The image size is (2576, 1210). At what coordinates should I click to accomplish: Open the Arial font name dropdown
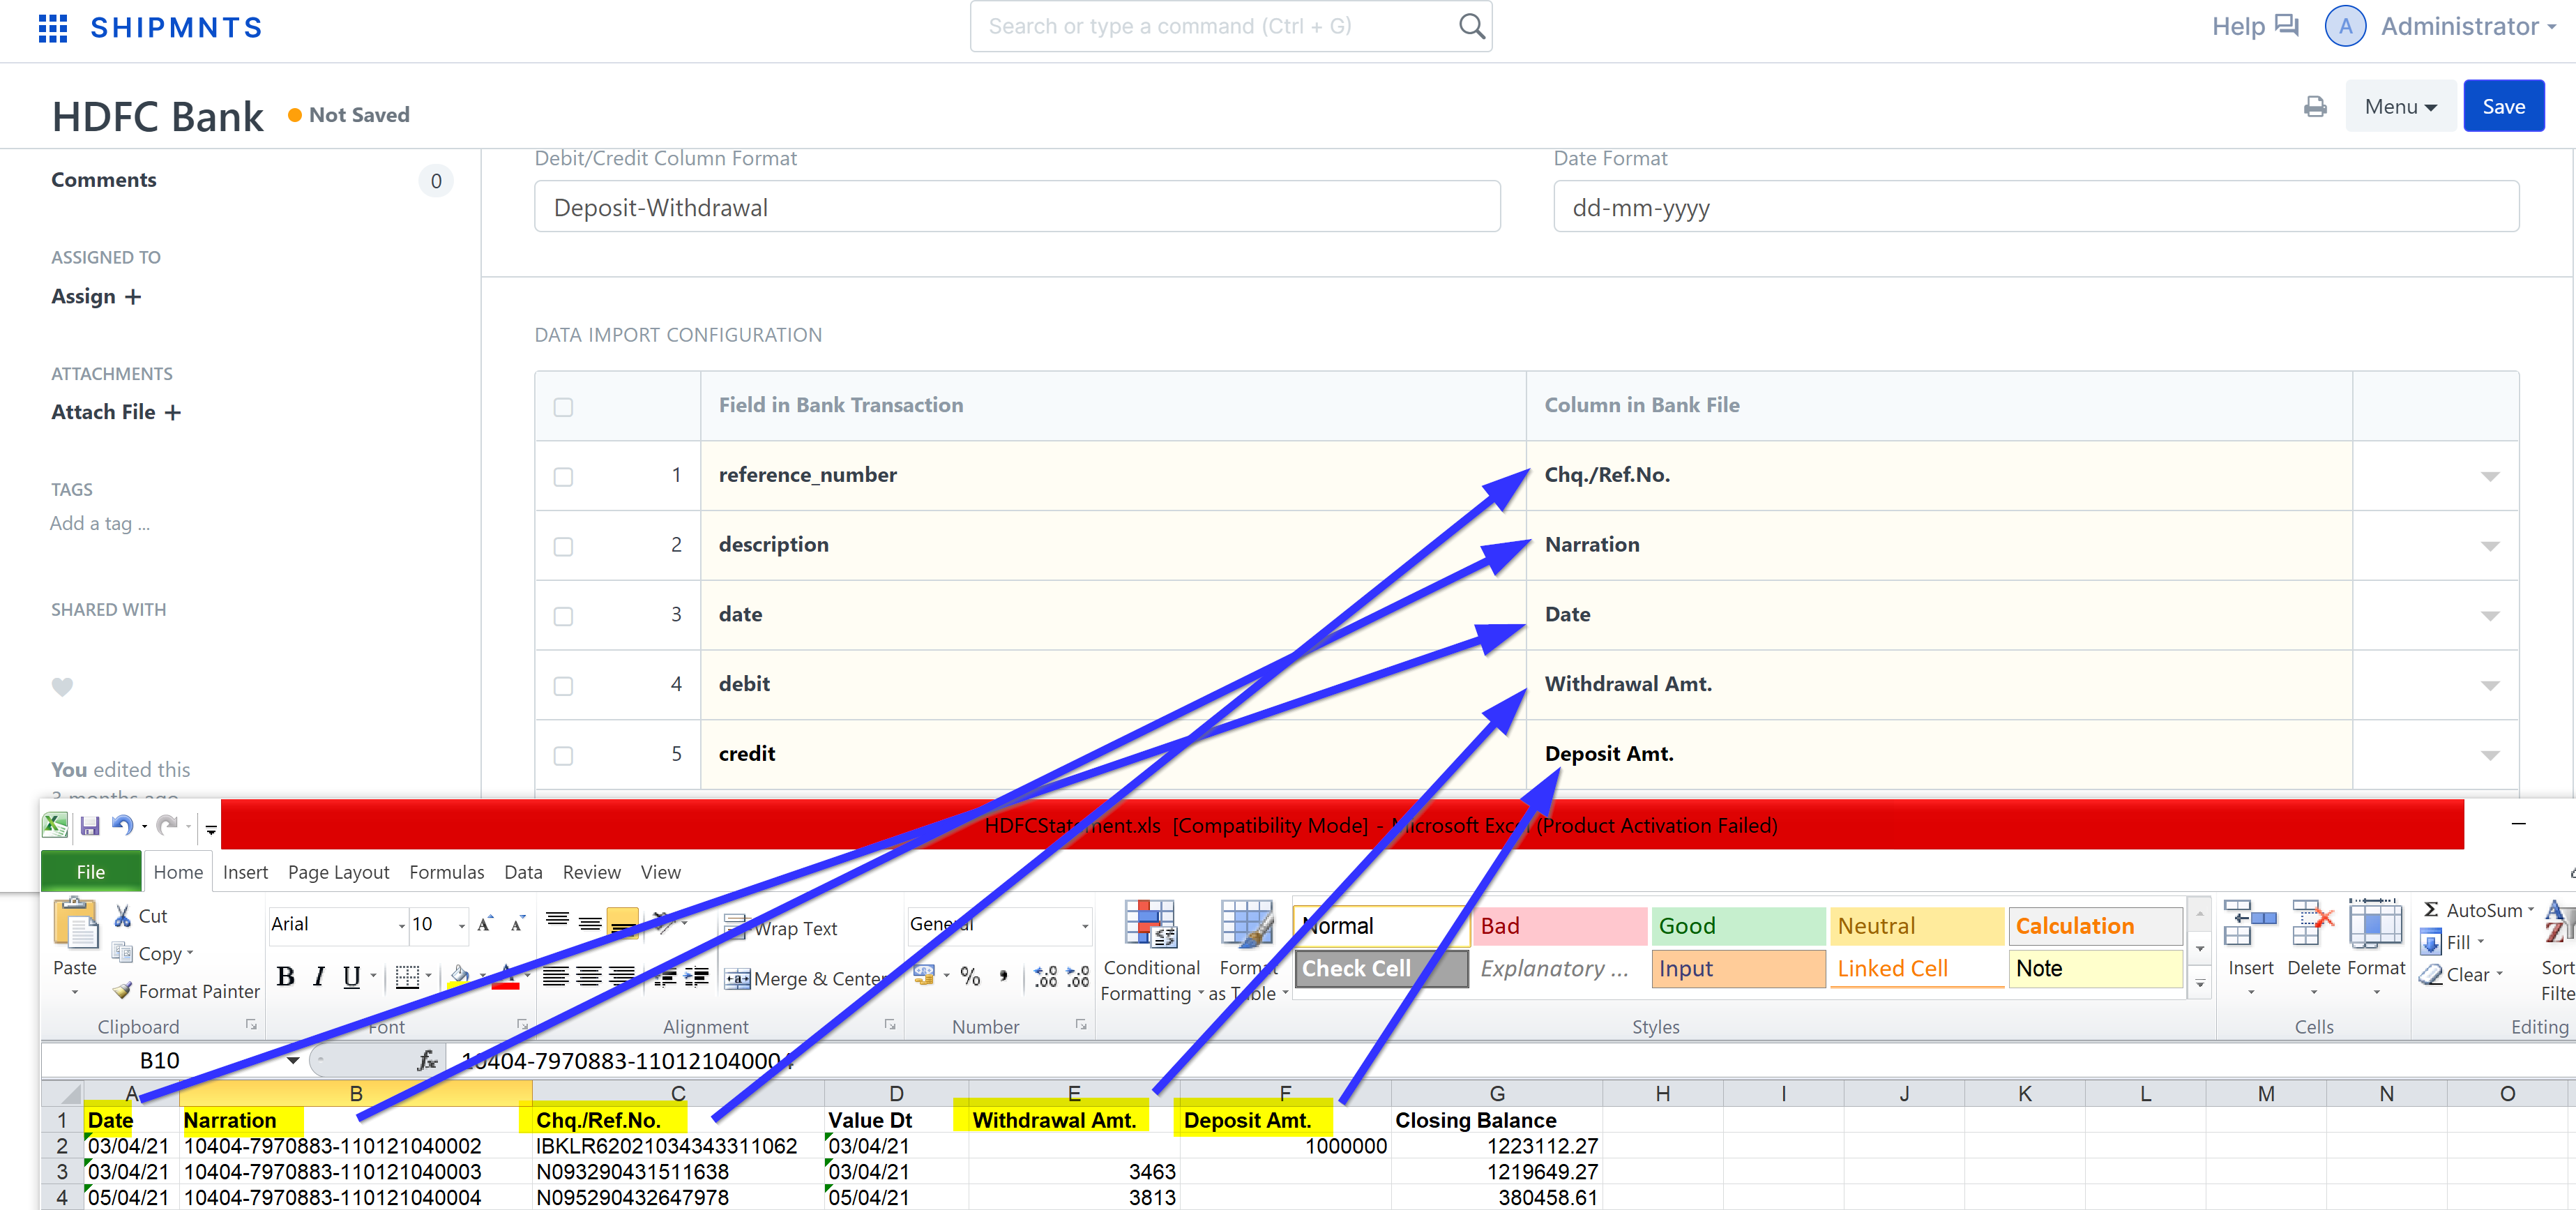point(401,925)
